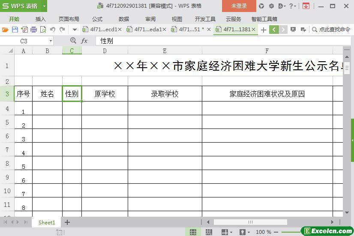Open the WPS 表格 application menu dropdown
354x236 pixels.
pos(45,6)
